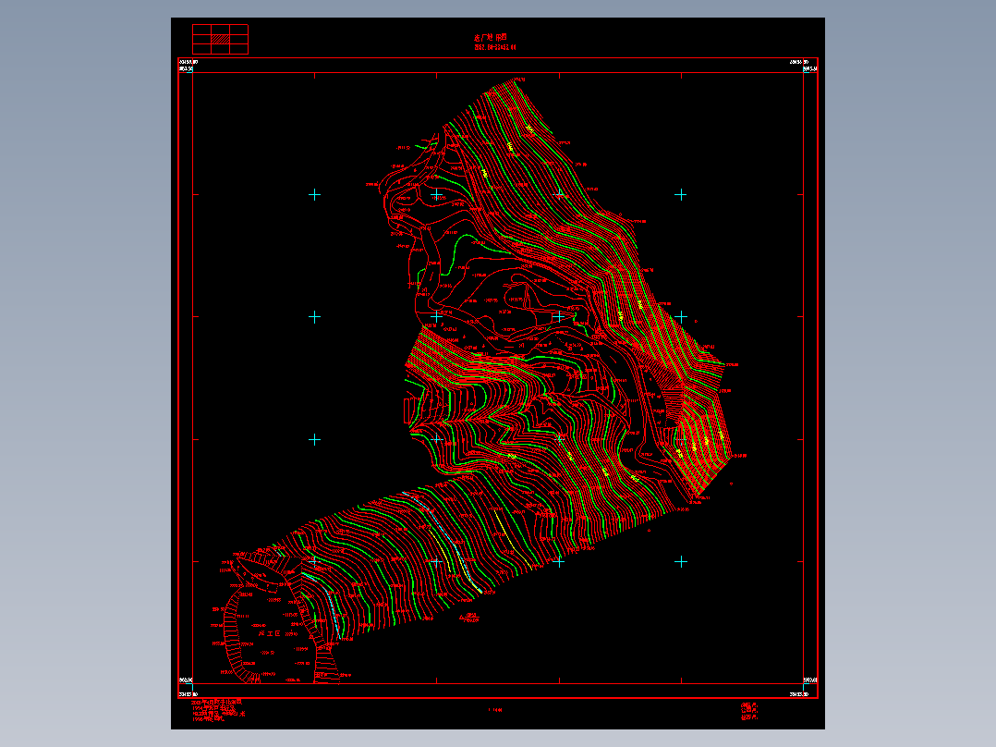
Task: Select the red drawing title text at top
Action: 491,38
